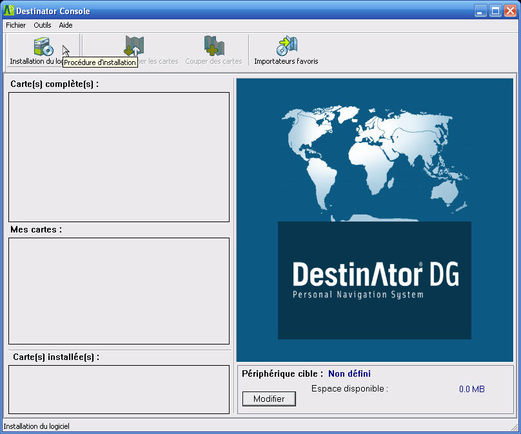Open the Fichier menu

tap(15, 25)
